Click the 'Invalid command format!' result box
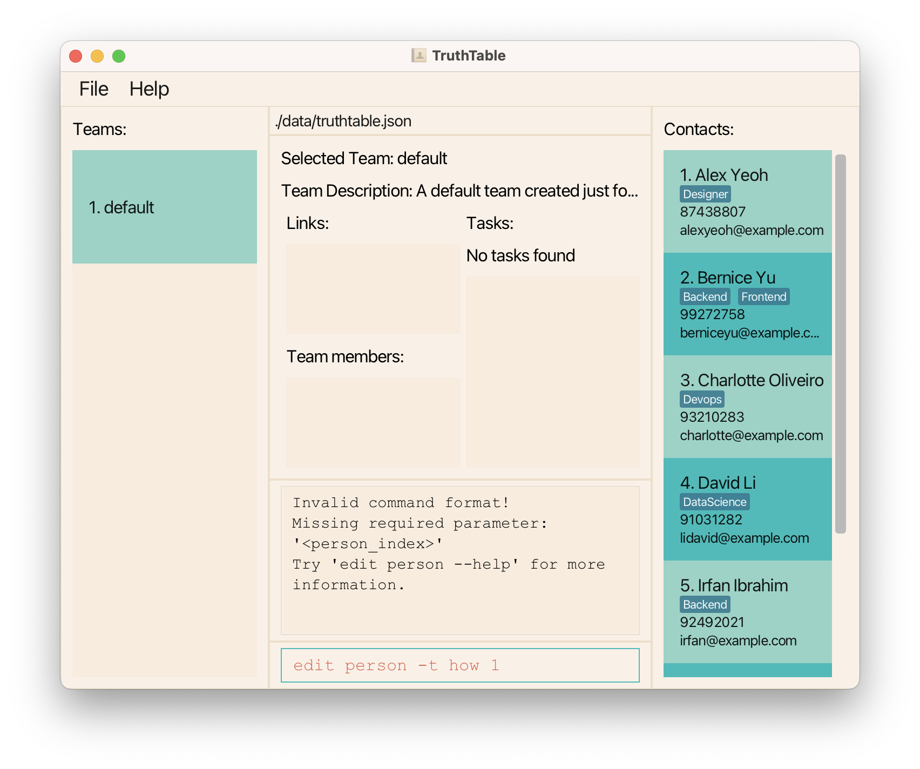Viewport: 920px width, 769px height. coord(460,560)
